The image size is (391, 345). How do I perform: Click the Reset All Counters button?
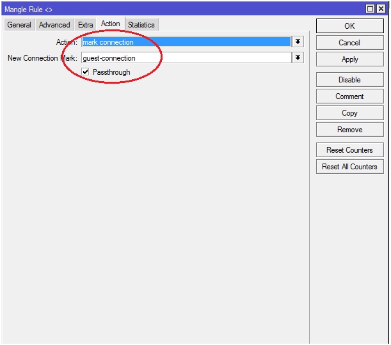[x=349, y=167]
